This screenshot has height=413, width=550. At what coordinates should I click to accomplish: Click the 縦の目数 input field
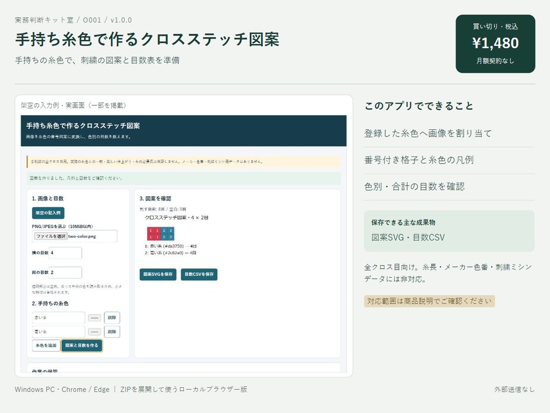(65, 273)
